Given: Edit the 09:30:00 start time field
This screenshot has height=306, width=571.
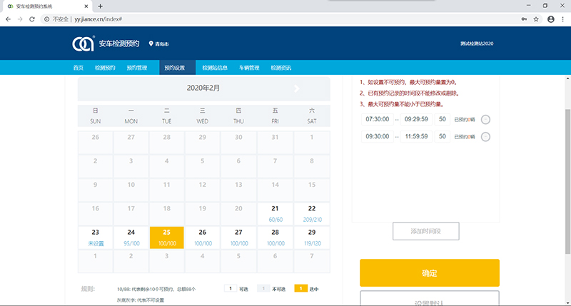Looking at the screenshot, I should [x=378, y=136].
